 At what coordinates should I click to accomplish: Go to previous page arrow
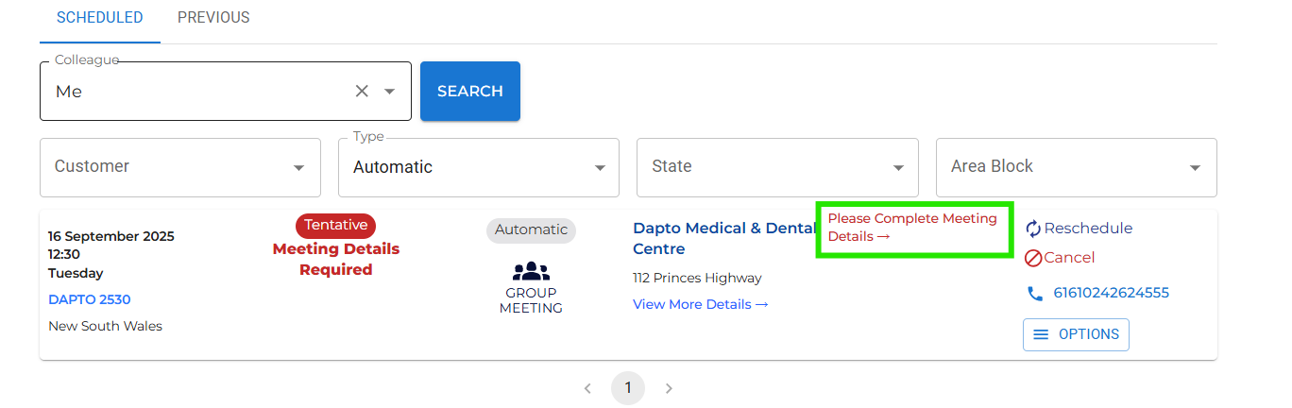point(586,388)
